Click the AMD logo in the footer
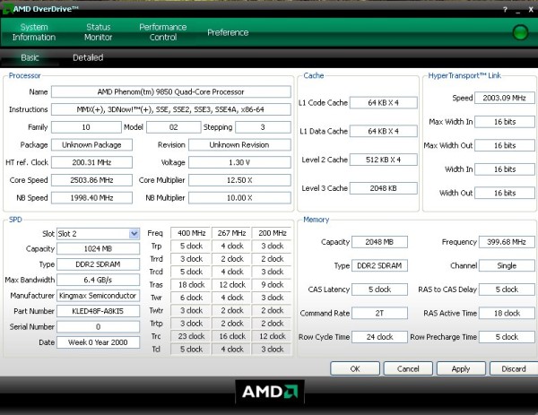 tap(270, 392)
